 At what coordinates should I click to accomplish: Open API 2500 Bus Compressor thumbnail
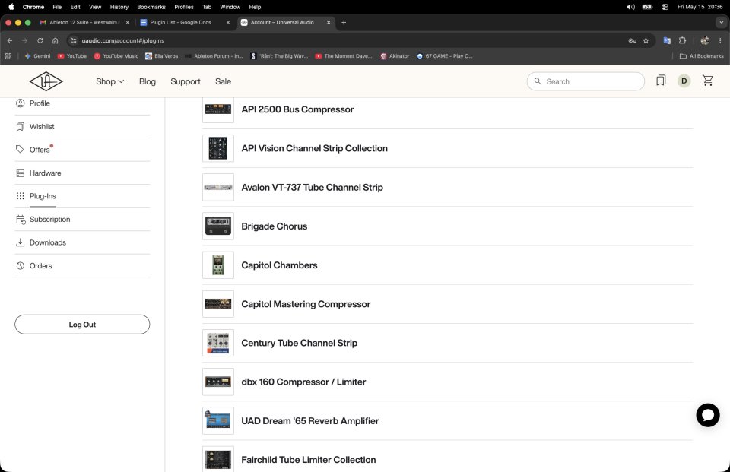click(x=218, y=109)
